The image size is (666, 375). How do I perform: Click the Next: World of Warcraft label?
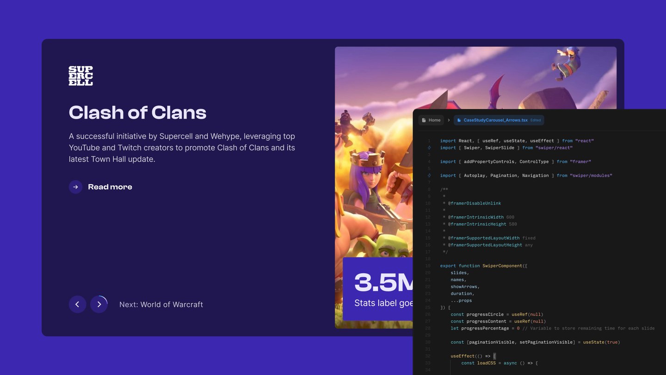(161, 305)
